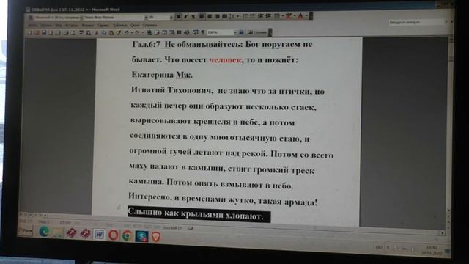Screen dimensions: 469x264
Task: Copy the selection using the toolbar icon
Action: coord(104,32)
